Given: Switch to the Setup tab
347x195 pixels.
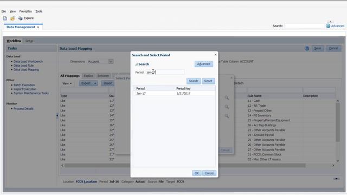Looking at the screenshot, I should pos(29,41).
